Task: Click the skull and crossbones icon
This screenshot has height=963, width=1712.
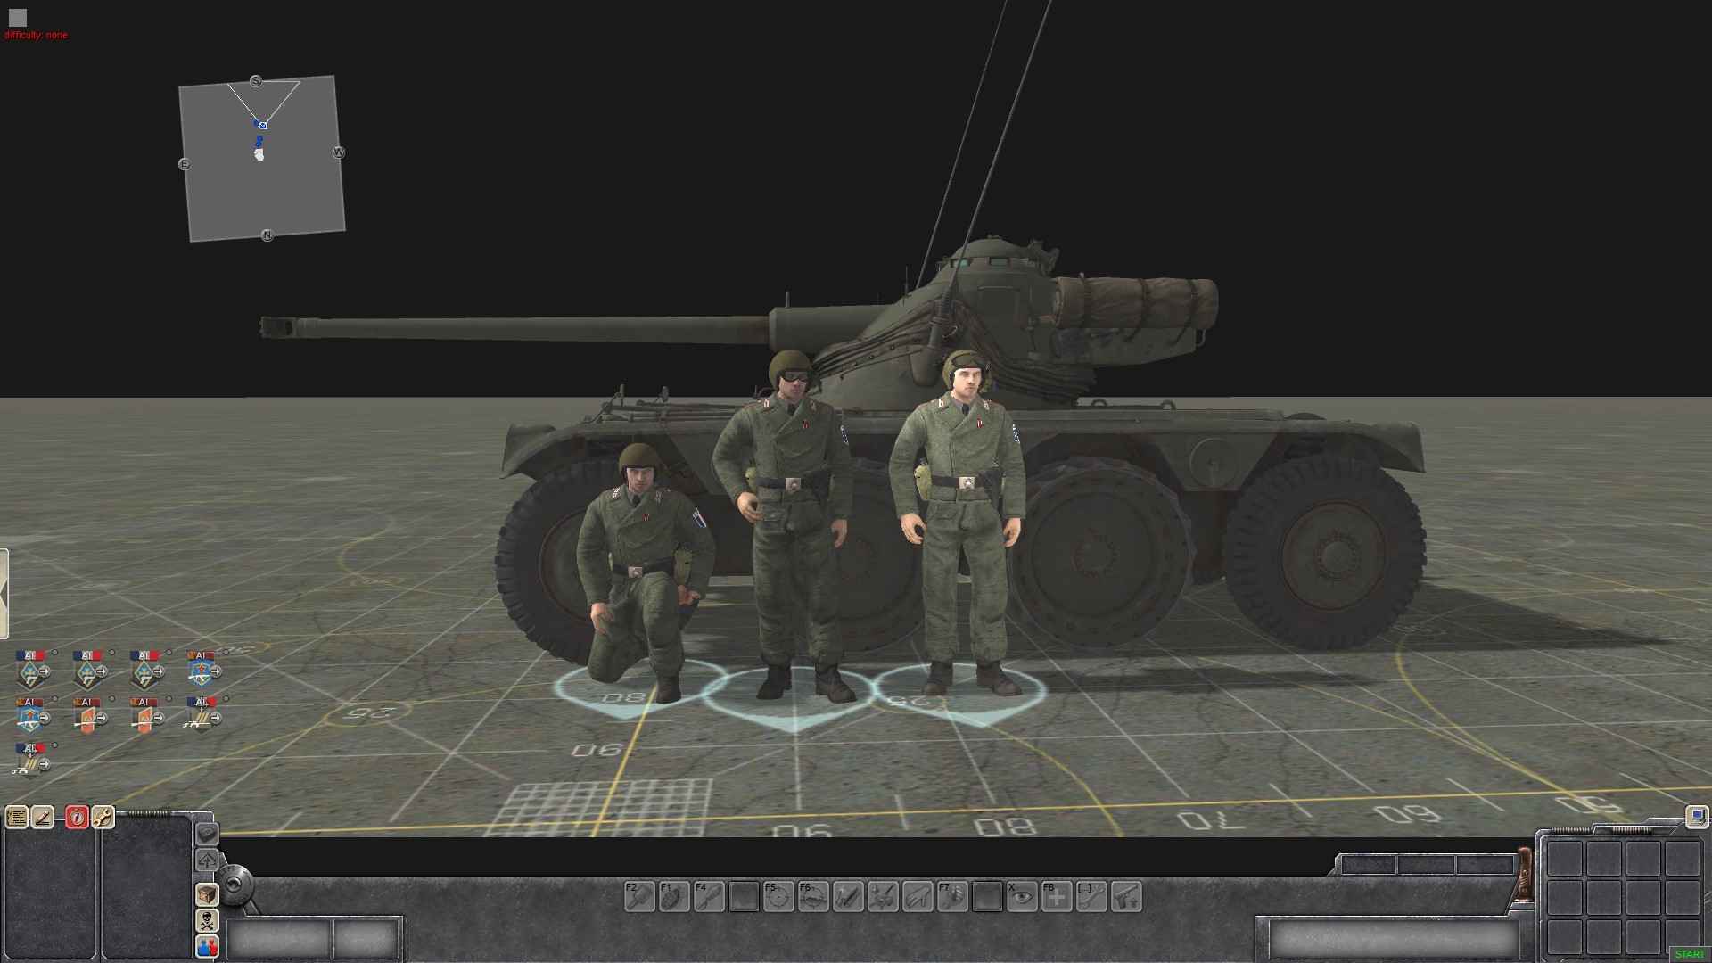Action: tap(207, 920)
